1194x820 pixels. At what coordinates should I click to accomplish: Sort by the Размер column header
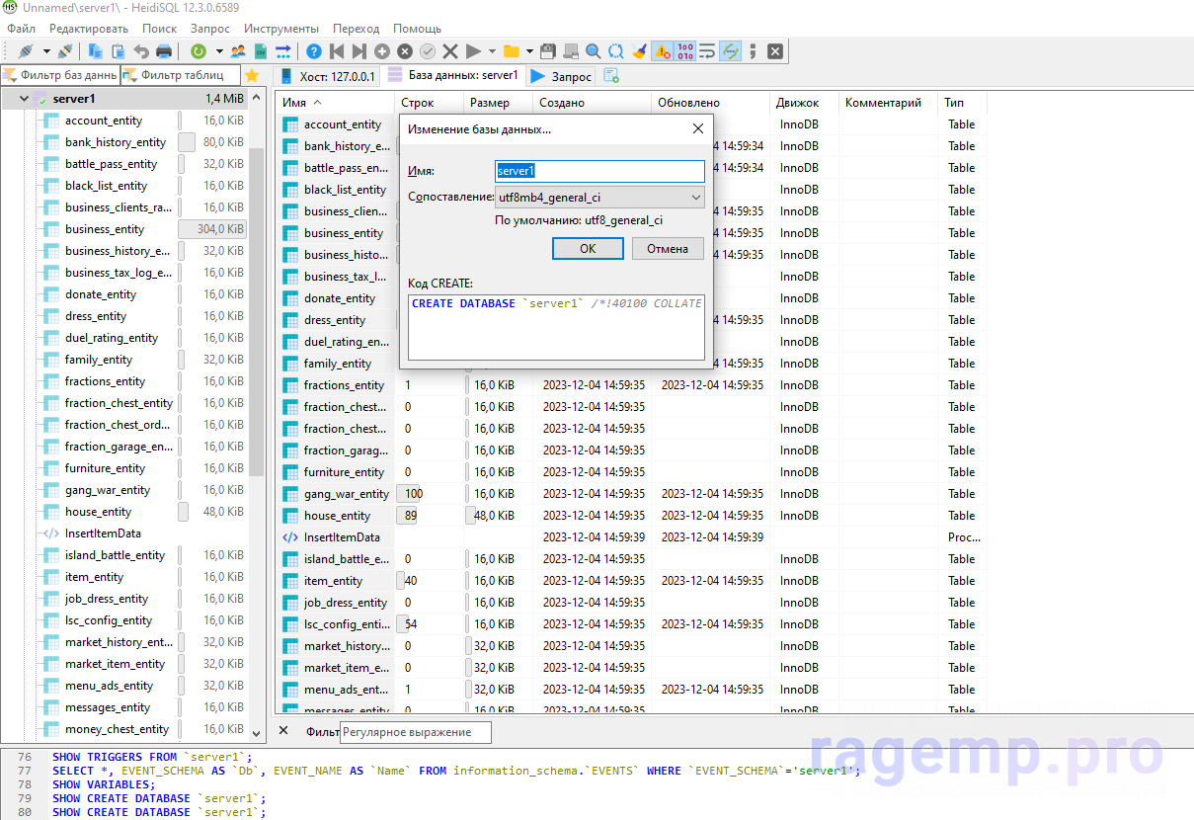pyautogui.click(x=498, y=103)
